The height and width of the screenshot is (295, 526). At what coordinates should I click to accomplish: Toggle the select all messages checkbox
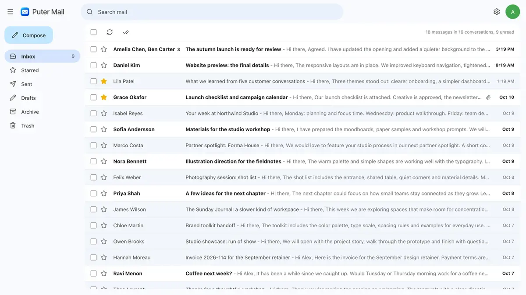click(93, 32)
